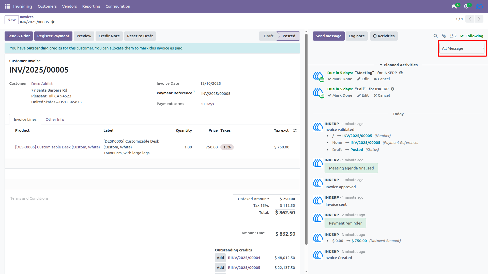Click the Draft status stage
This screenshot has width=488, height=274.
pos(268,36)
